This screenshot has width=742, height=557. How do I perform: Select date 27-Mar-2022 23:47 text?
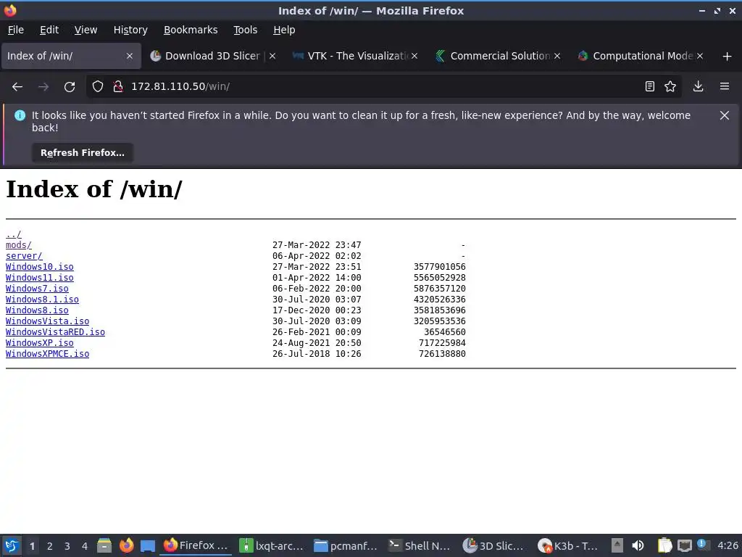pyautogui.click(x=317, y=245)
